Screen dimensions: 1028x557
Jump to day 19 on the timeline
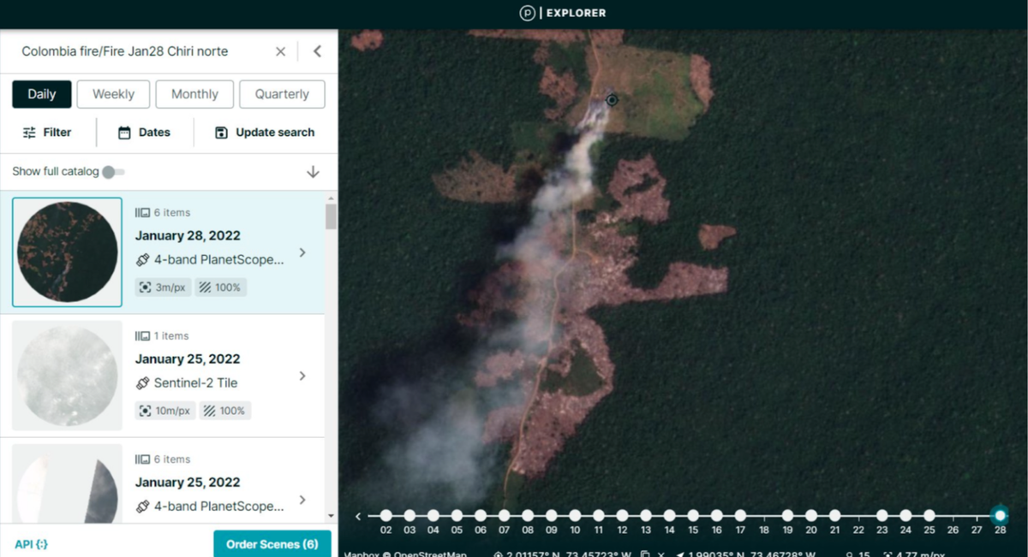coord(787,516)
